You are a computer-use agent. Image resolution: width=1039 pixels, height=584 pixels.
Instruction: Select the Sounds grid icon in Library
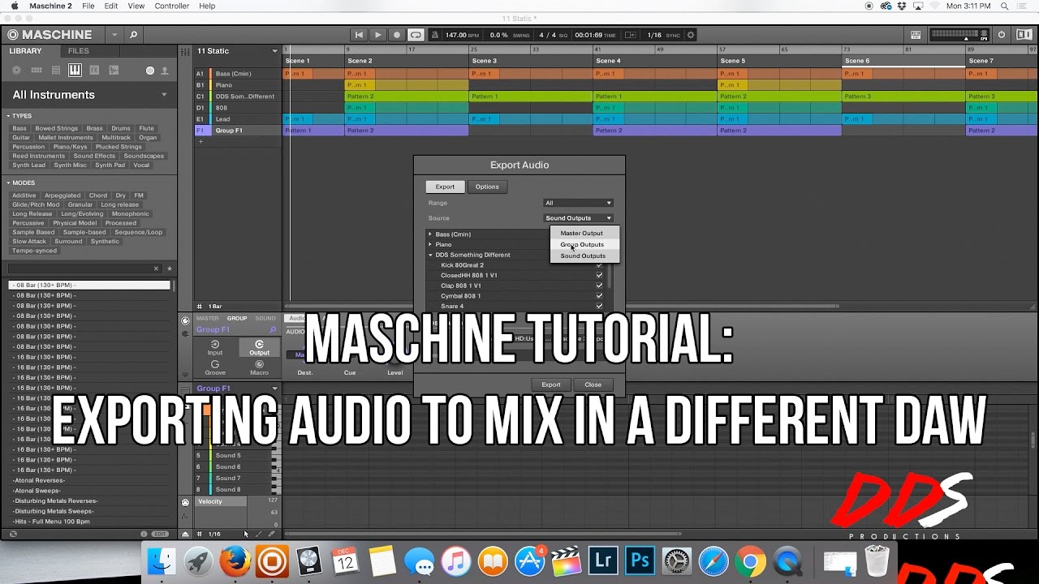56,71
